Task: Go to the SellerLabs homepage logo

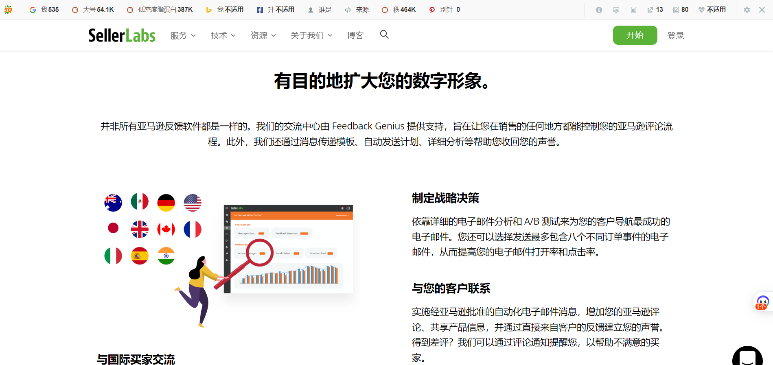Action: click(122, 35)
